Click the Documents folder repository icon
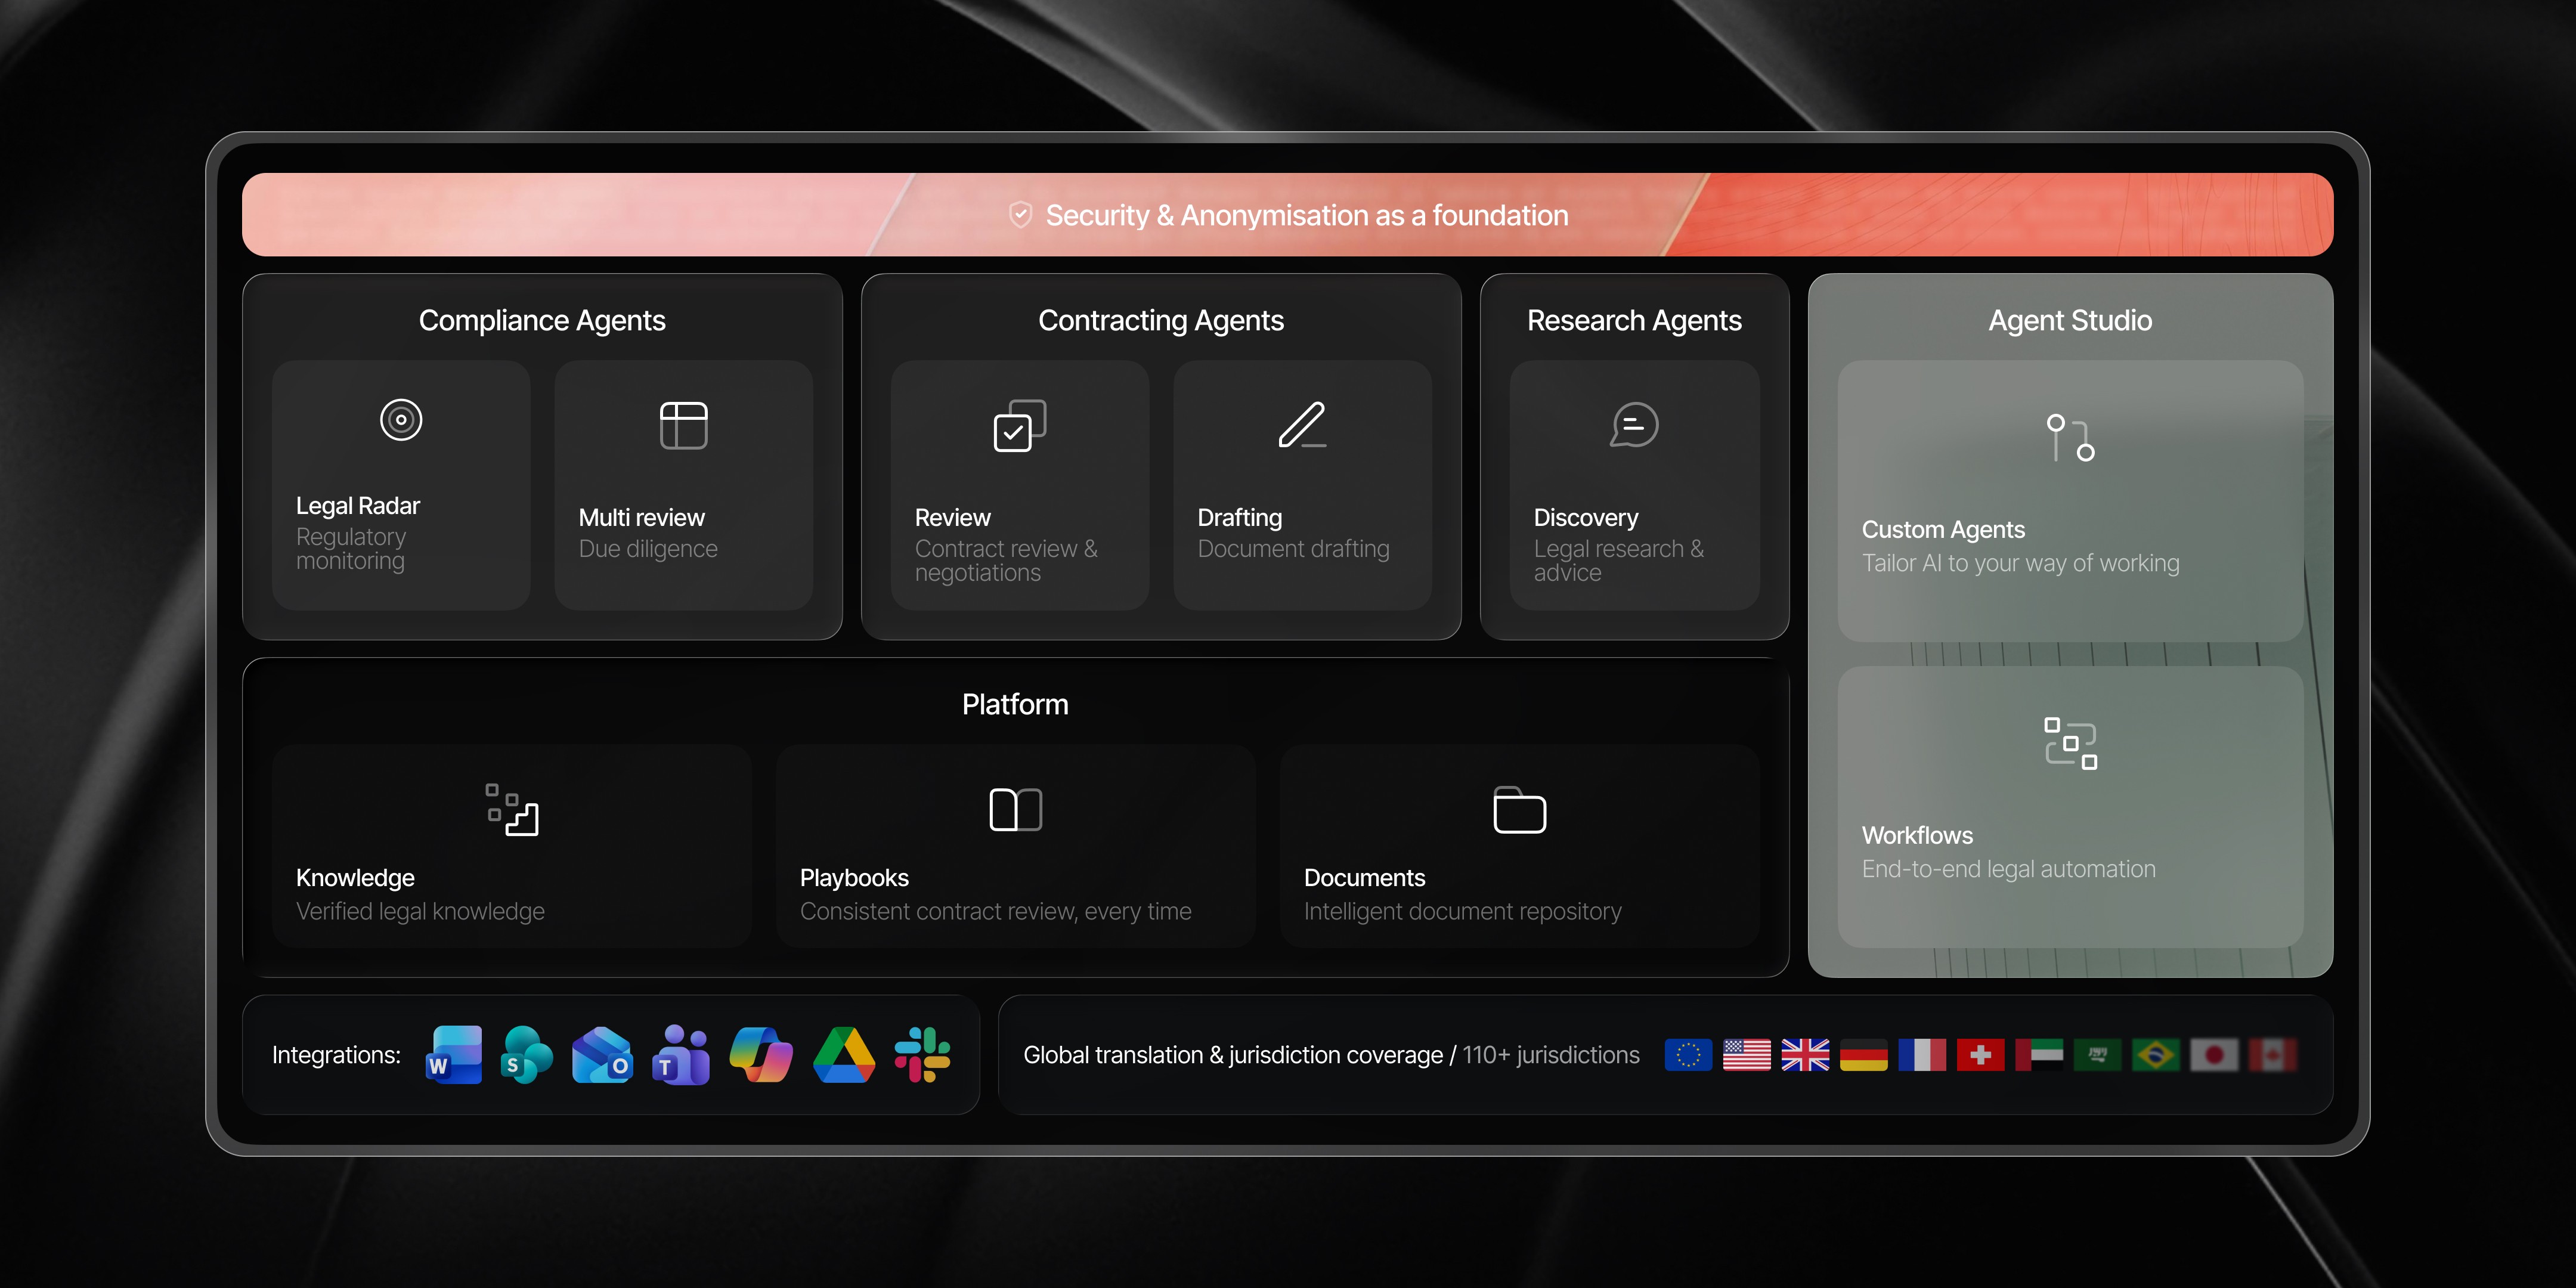This screenshot has height=1288, width=2576. tap(1518, 810)
